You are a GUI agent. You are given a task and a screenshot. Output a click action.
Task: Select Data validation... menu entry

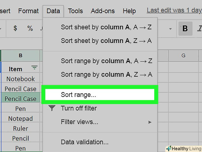tap(85, 142)
